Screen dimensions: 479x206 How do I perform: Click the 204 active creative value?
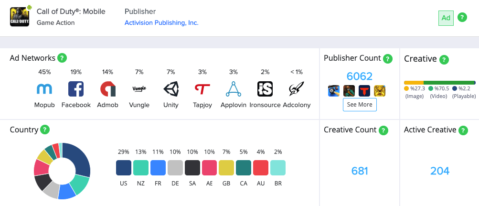pos(439,171)
